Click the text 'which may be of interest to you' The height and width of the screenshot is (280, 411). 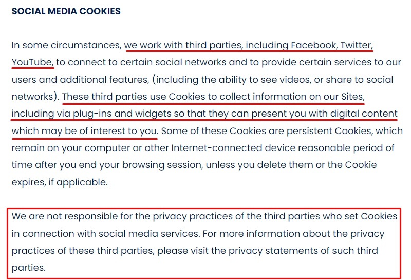pyautogui.click(x=85, y=131)
